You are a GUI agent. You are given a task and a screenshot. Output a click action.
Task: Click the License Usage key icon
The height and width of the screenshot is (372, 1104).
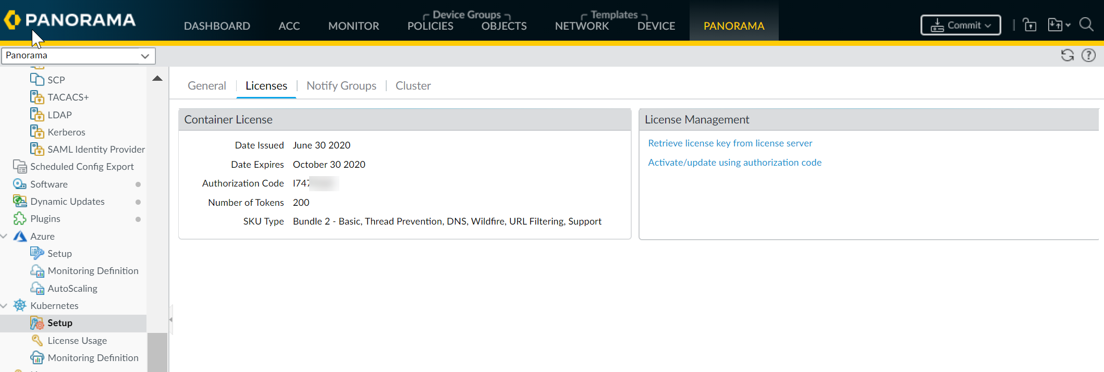[x=37, y=340]
